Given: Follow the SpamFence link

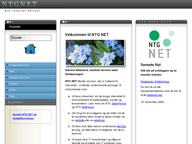Looking at the screenshot, I should pos(119,104).
